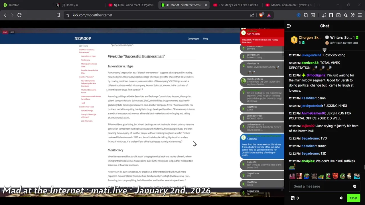Click KazMiller username next to 'damn'
Image resolution: width=365 pixels, height=205 pixels.
tap(309, 98)
